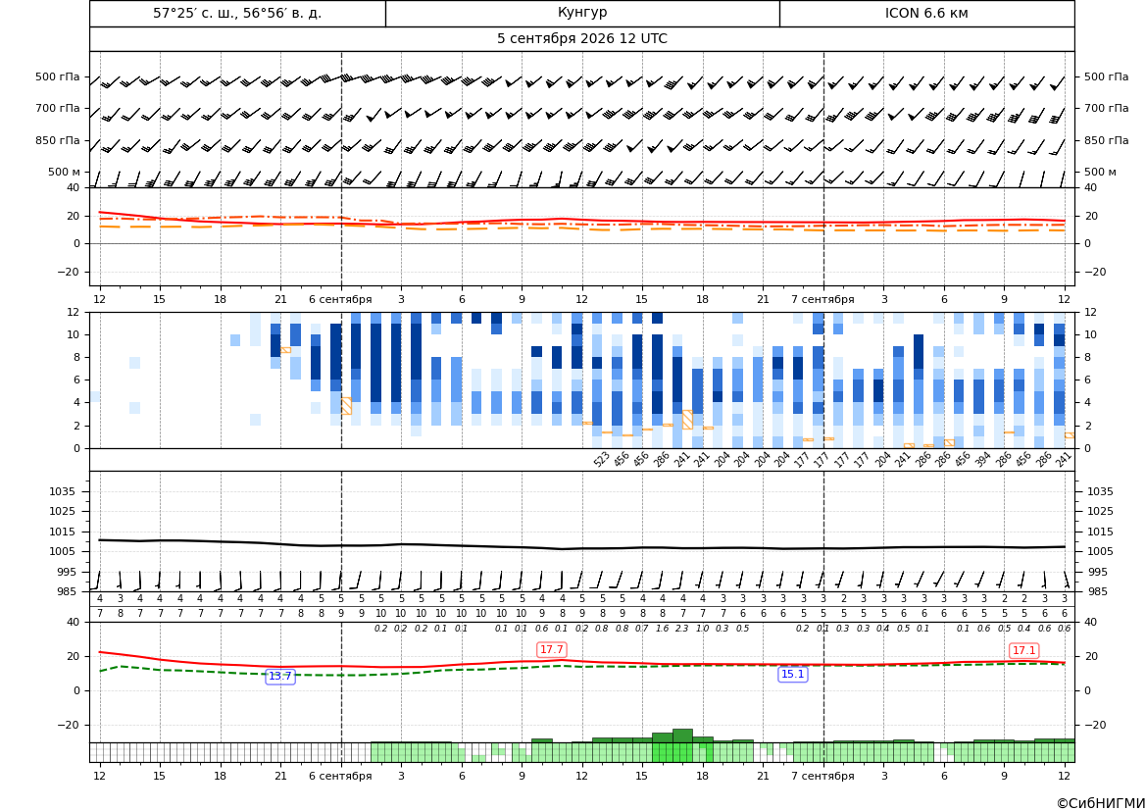Click the blue 15.1 minimum temperature label
The height and width of the screenshot is (811, 1146).
[x=792, y=675]
